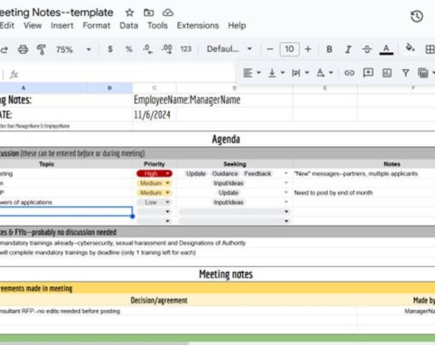The image size is (435, 345).
Task: Increase decimal places icon
Action: (167, 49)
